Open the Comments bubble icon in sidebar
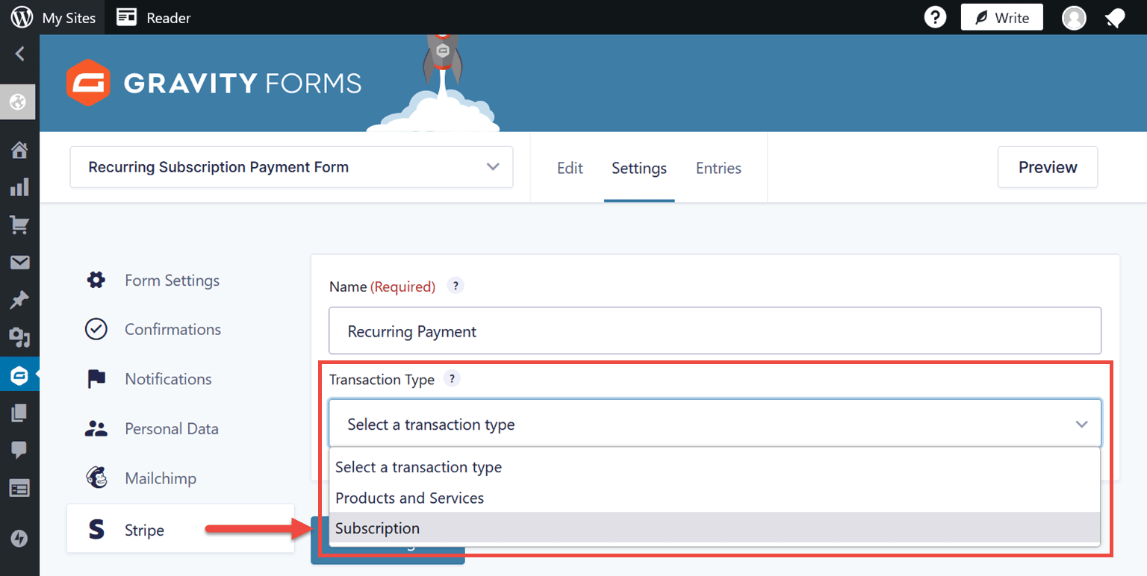 (19, 450)
